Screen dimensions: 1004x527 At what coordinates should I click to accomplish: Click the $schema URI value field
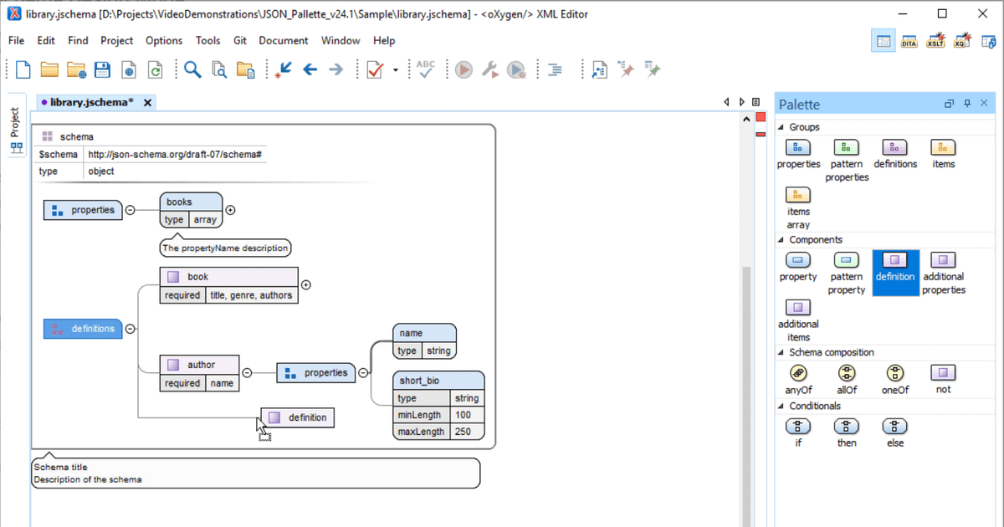[174, 154]
